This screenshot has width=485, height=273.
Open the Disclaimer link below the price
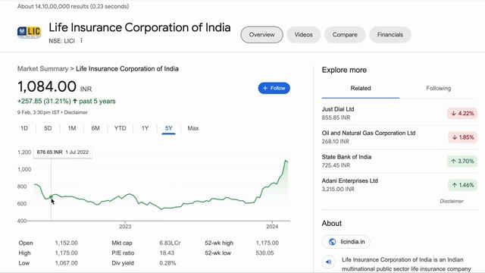click(x=76, y=112)
